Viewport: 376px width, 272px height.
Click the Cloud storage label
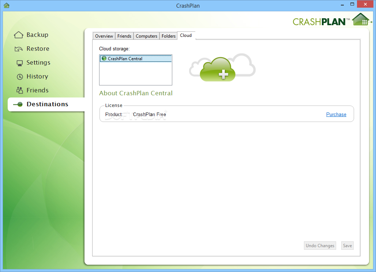point(114,49)
